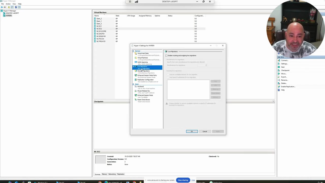Viewport: 325px width, 183px height.
Task: Click the Storage Migrations icon in the settings tree
Action: [136, 71]
